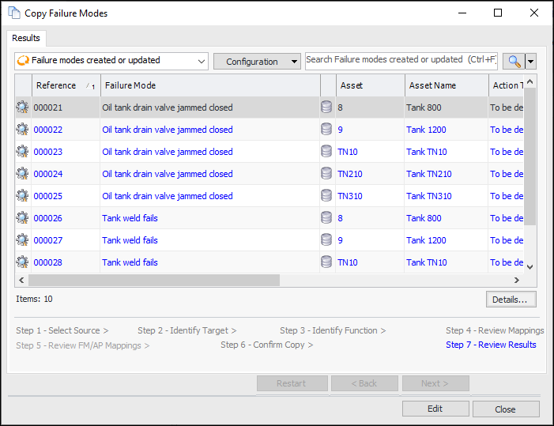Open the 'Failure modes created or updated' dropdown
Viewport: 554px width, 426px height.
(111, 61)
